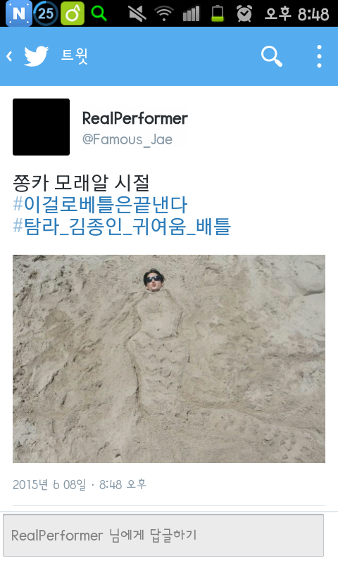Screen dimensions: 338x563
Task: Tap the green male-symbol status icon
Action: click(x=73, y=13)
